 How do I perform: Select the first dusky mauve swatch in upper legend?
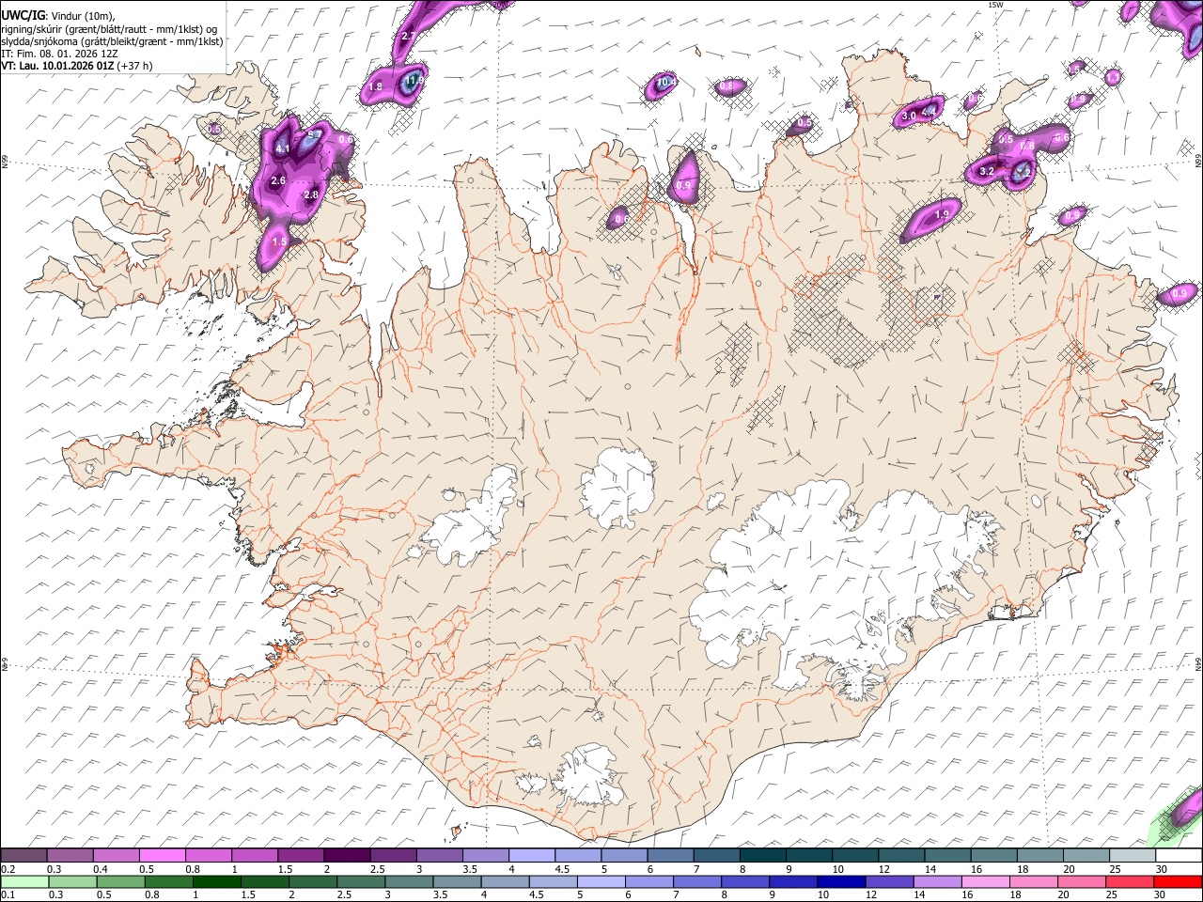pos(23,857)
